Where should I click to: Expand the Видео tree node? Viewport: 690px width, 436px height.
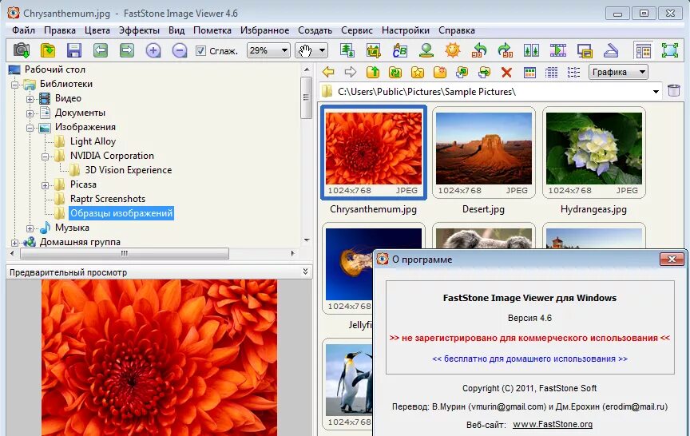click(x=30, y=99)
